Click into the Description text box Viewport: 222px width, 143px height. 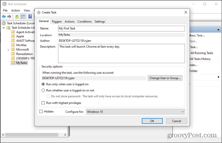121,54
